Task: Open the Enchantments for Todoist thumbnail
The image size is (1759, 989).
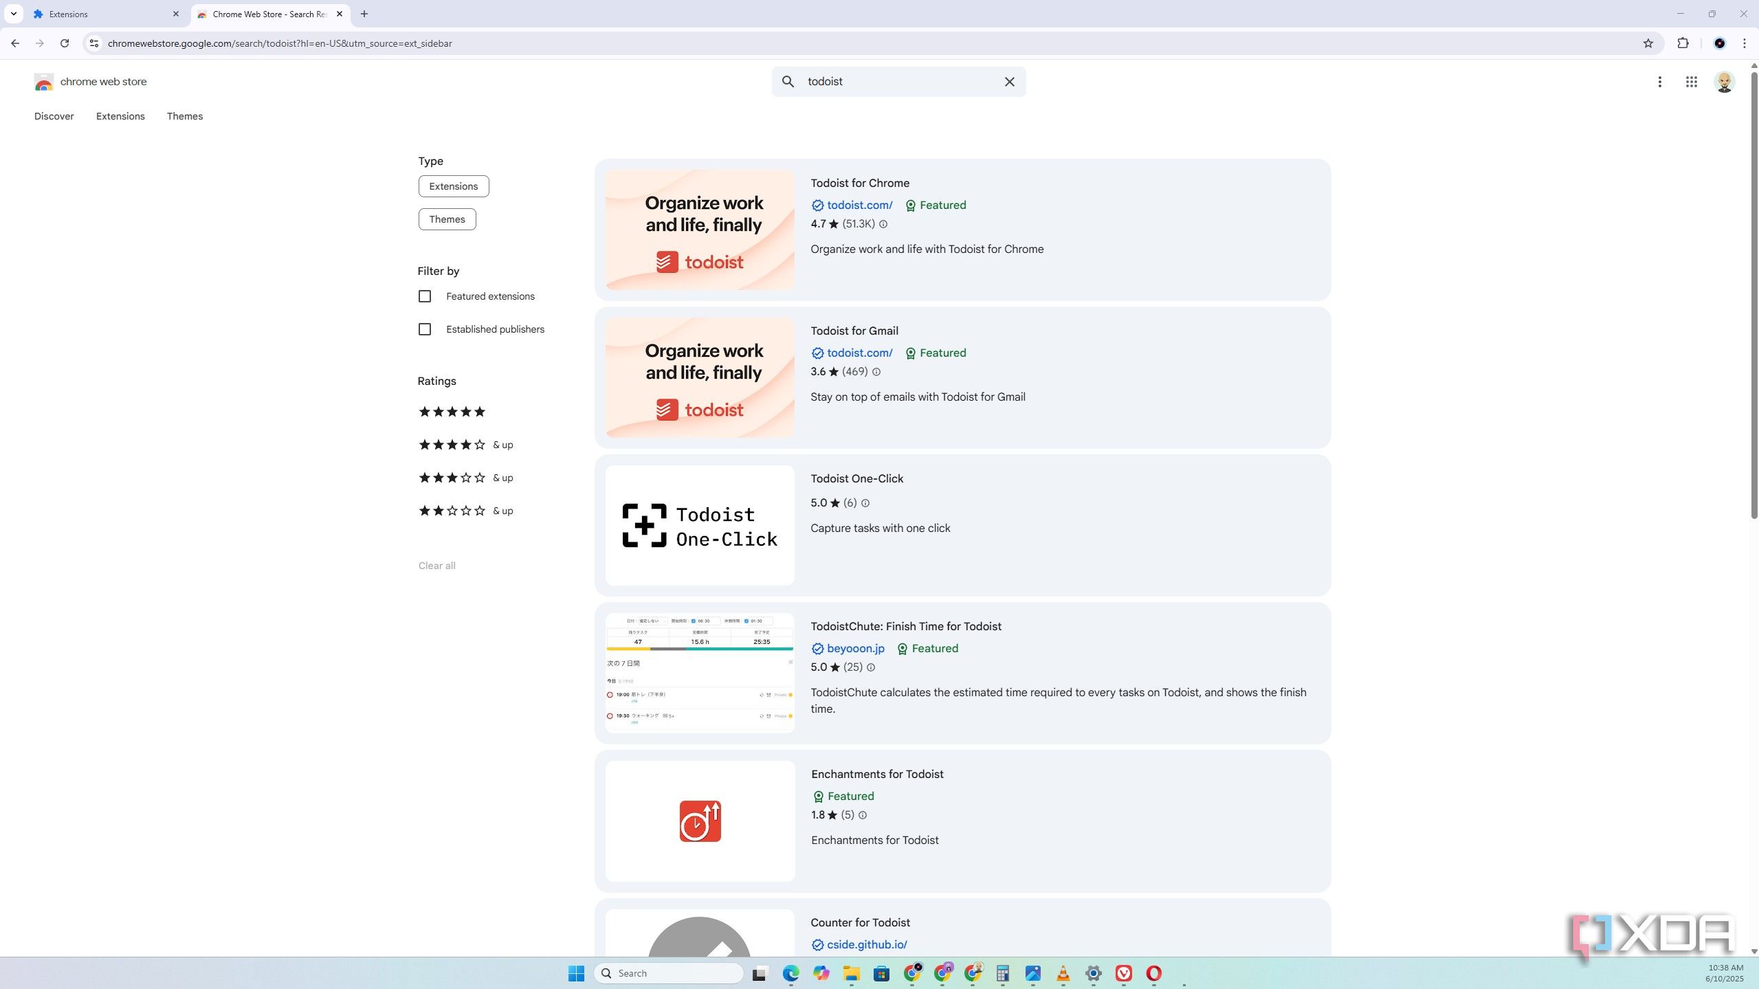Action: coord(700,821)
